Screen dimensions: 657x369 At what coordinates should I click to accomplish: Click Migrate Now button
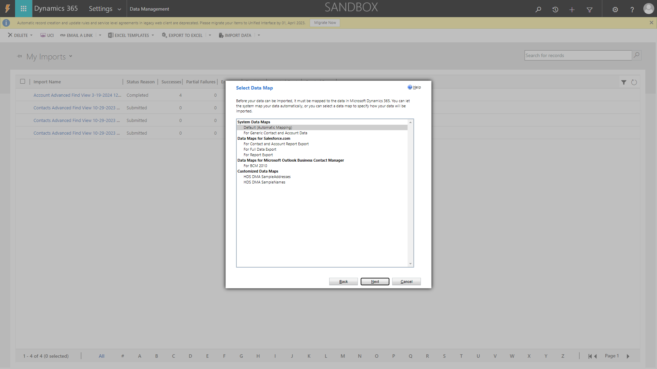[x=325, y=23]
